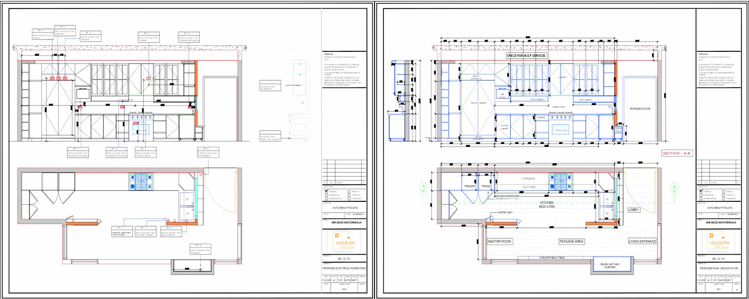Click the 'PLATFORM' label in right plan
Viewport: 749px width, 299px height.
529,187
